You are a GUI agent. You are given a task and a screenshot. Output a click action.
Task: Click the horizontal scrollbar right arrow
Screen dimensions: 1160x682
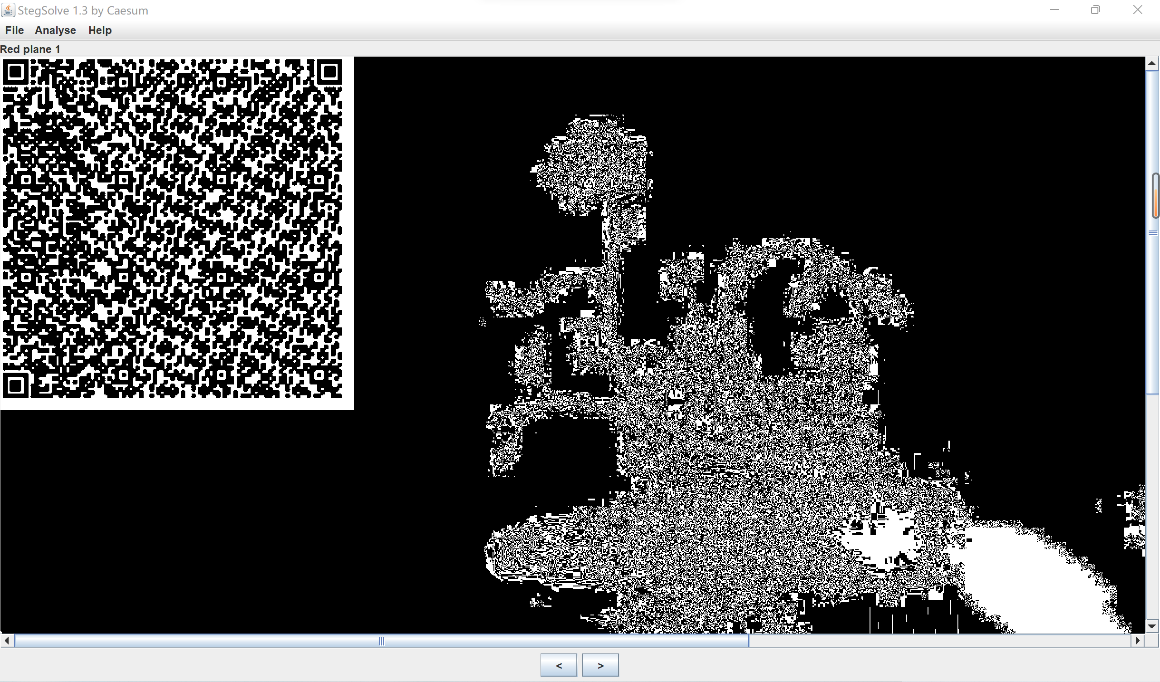click(x=1138, y=641)
